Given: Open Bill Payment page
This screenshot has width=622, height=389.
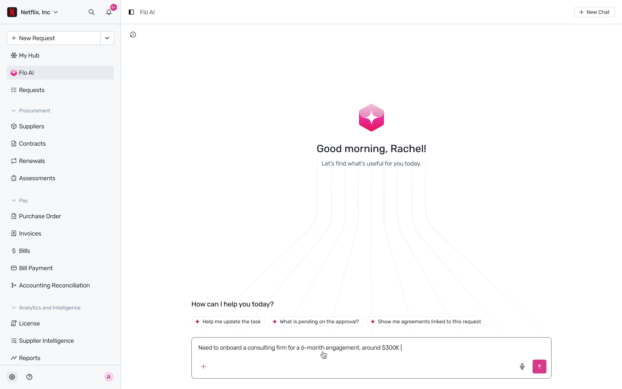Looking at the screenshot, I should click(60, 268).
